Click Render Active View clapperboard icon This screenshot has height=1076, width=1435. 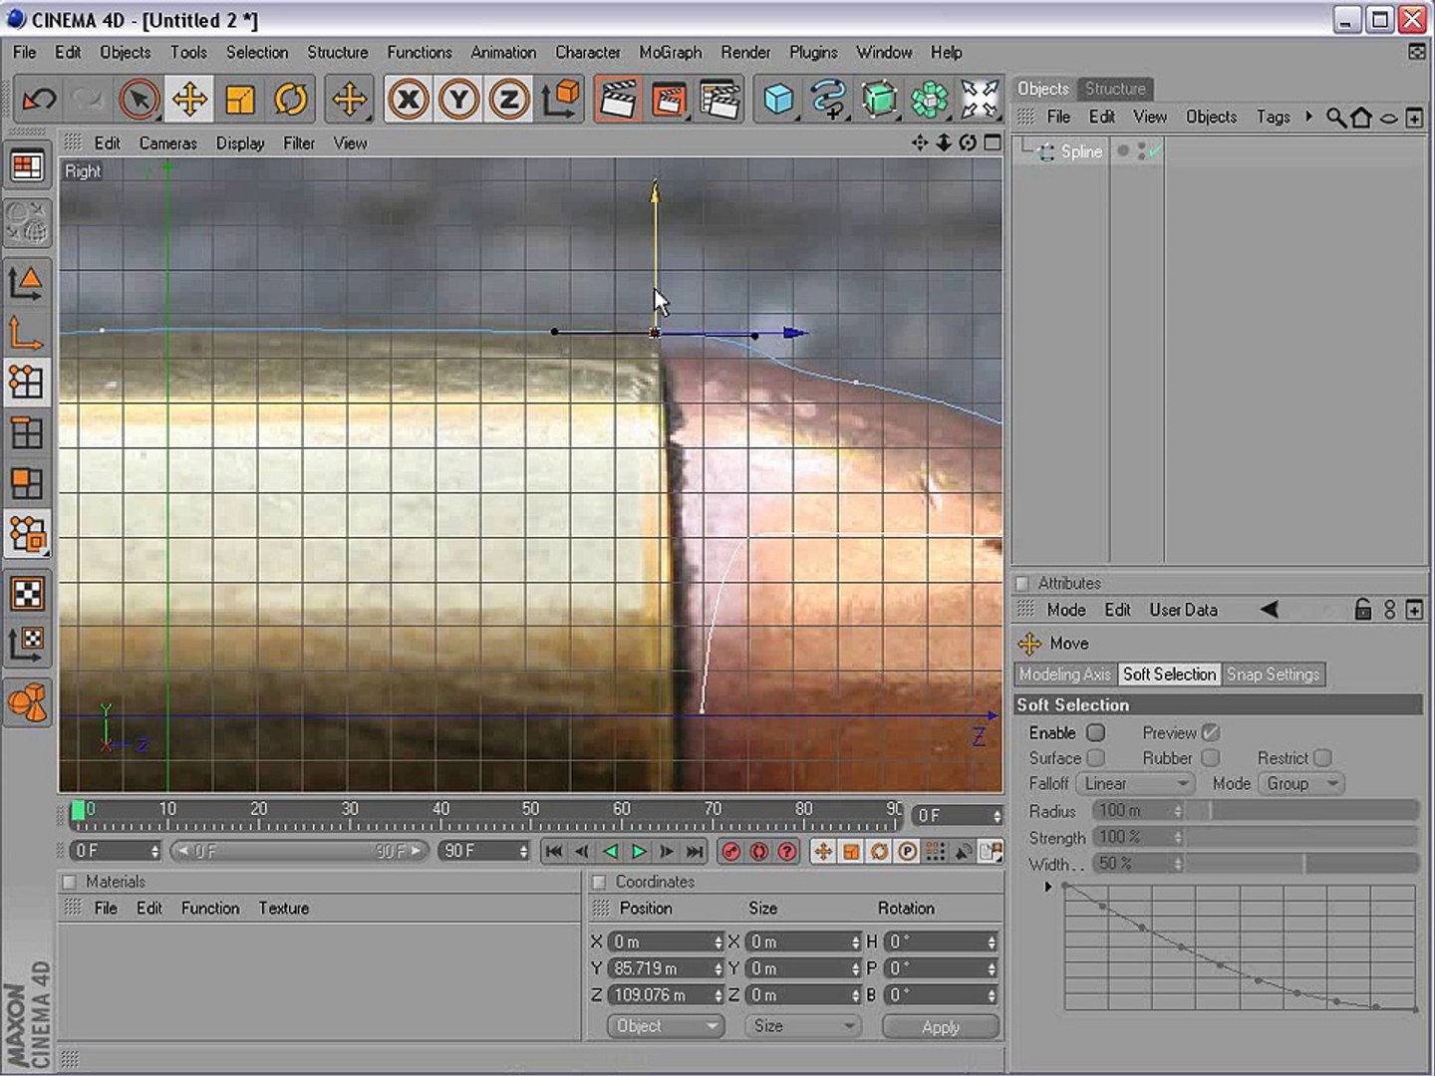coord(619,100)
